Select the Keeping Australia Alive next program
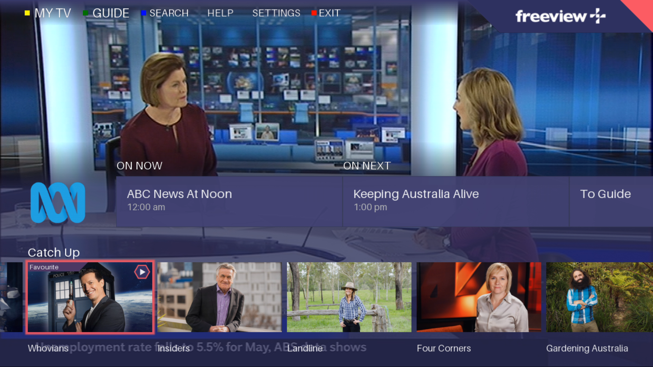 [455, 201]
